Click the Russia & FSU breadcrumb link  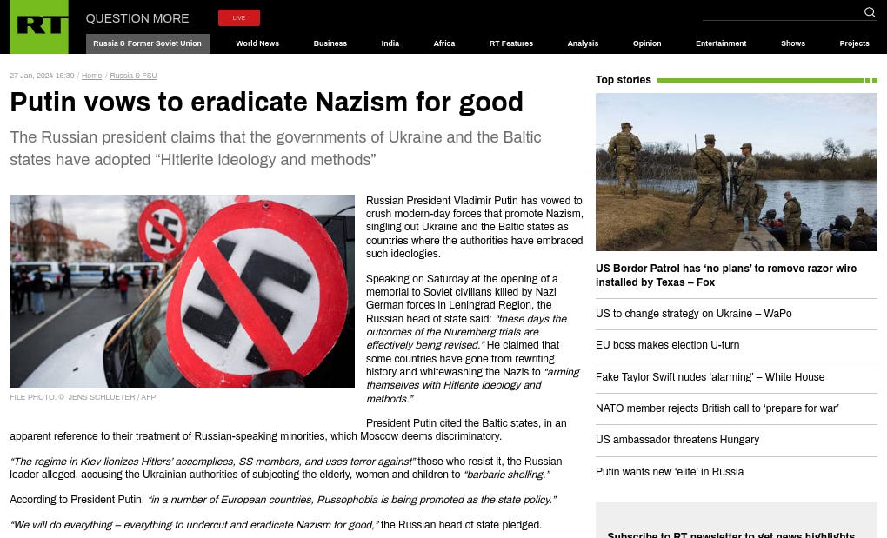click(x=134, y=76)
